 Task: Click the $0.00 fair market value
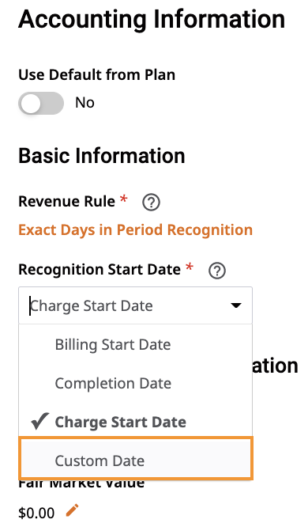(x=36, y=514)
